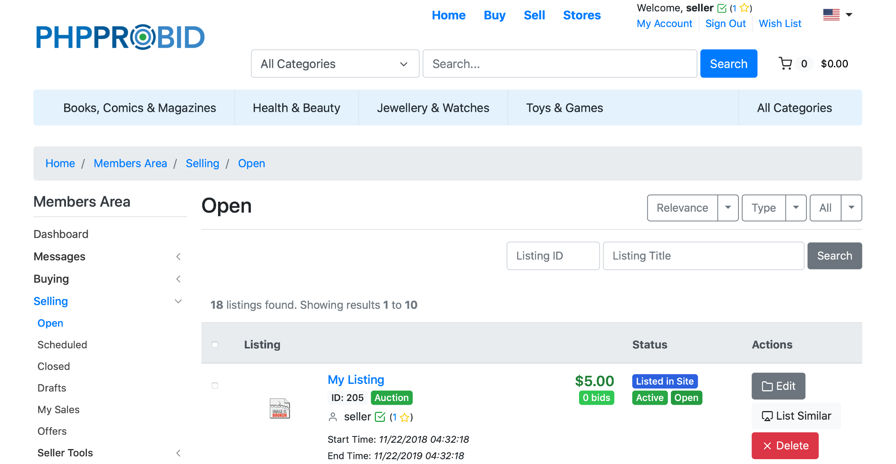Click the Edit listing button

click(778, 386)
